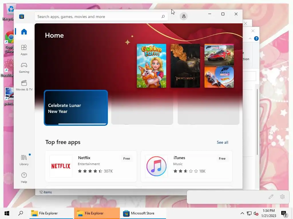Open the iTunes app card

187,166
